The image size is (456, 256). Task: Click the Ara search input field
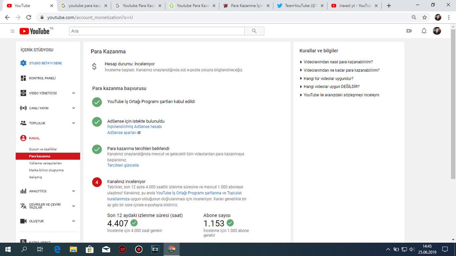click(157, 31)
